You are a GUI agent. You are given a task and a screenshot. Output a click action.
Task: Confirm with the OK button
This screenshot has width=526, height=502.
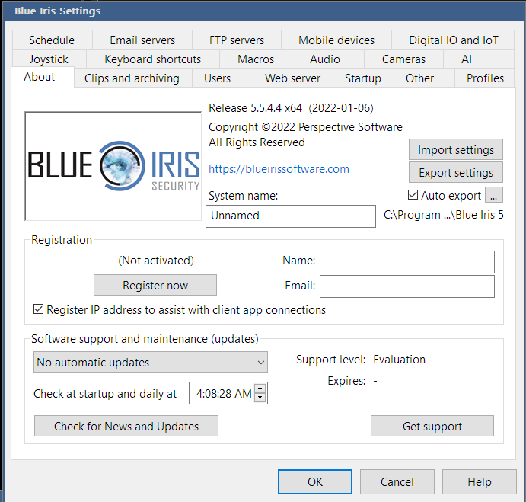(315, 482)
